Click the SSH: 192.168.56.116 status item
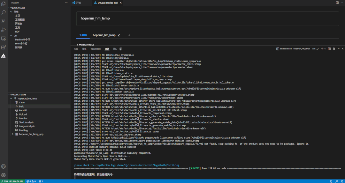This screenshot has height=183, width=345. click(12, 181)
